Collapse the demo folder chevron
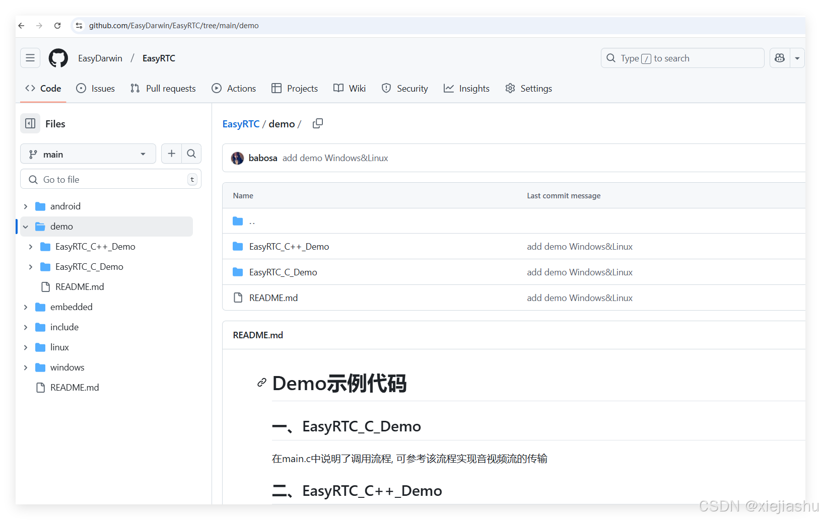The height and width of the screenshot is (520, 821). click(x=26, y=227)
